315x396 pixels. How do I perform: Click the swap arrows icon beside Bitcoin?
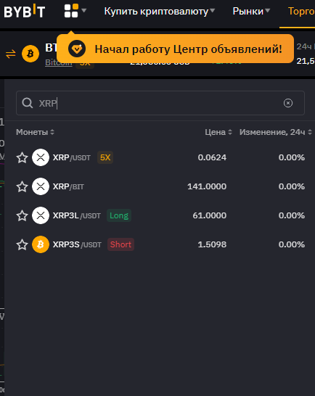tap(11, 54)
